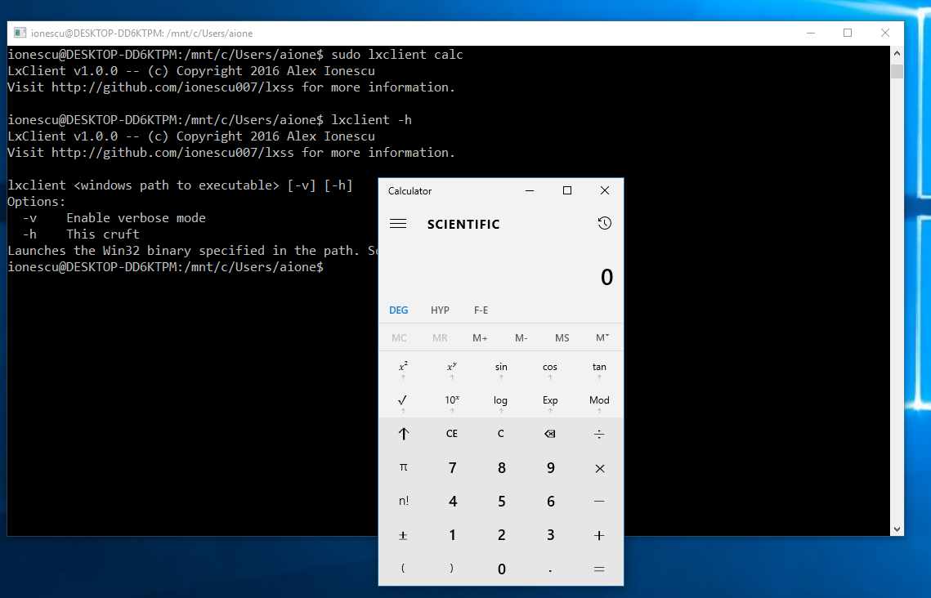
Task: Close the Calculator window
Action: (x=604, y=190)
